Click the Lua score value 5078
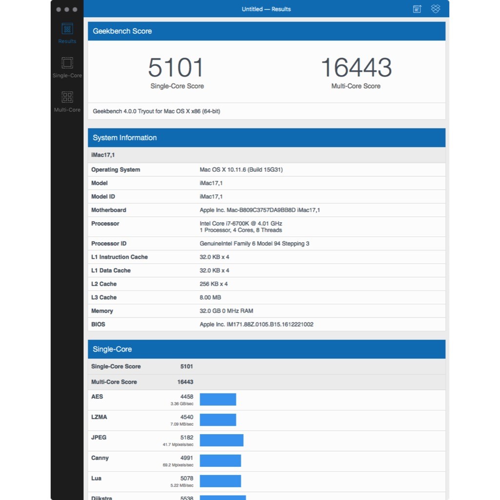Image resolution: width=500 pixels, height=500 pixels. pos(187,479)
